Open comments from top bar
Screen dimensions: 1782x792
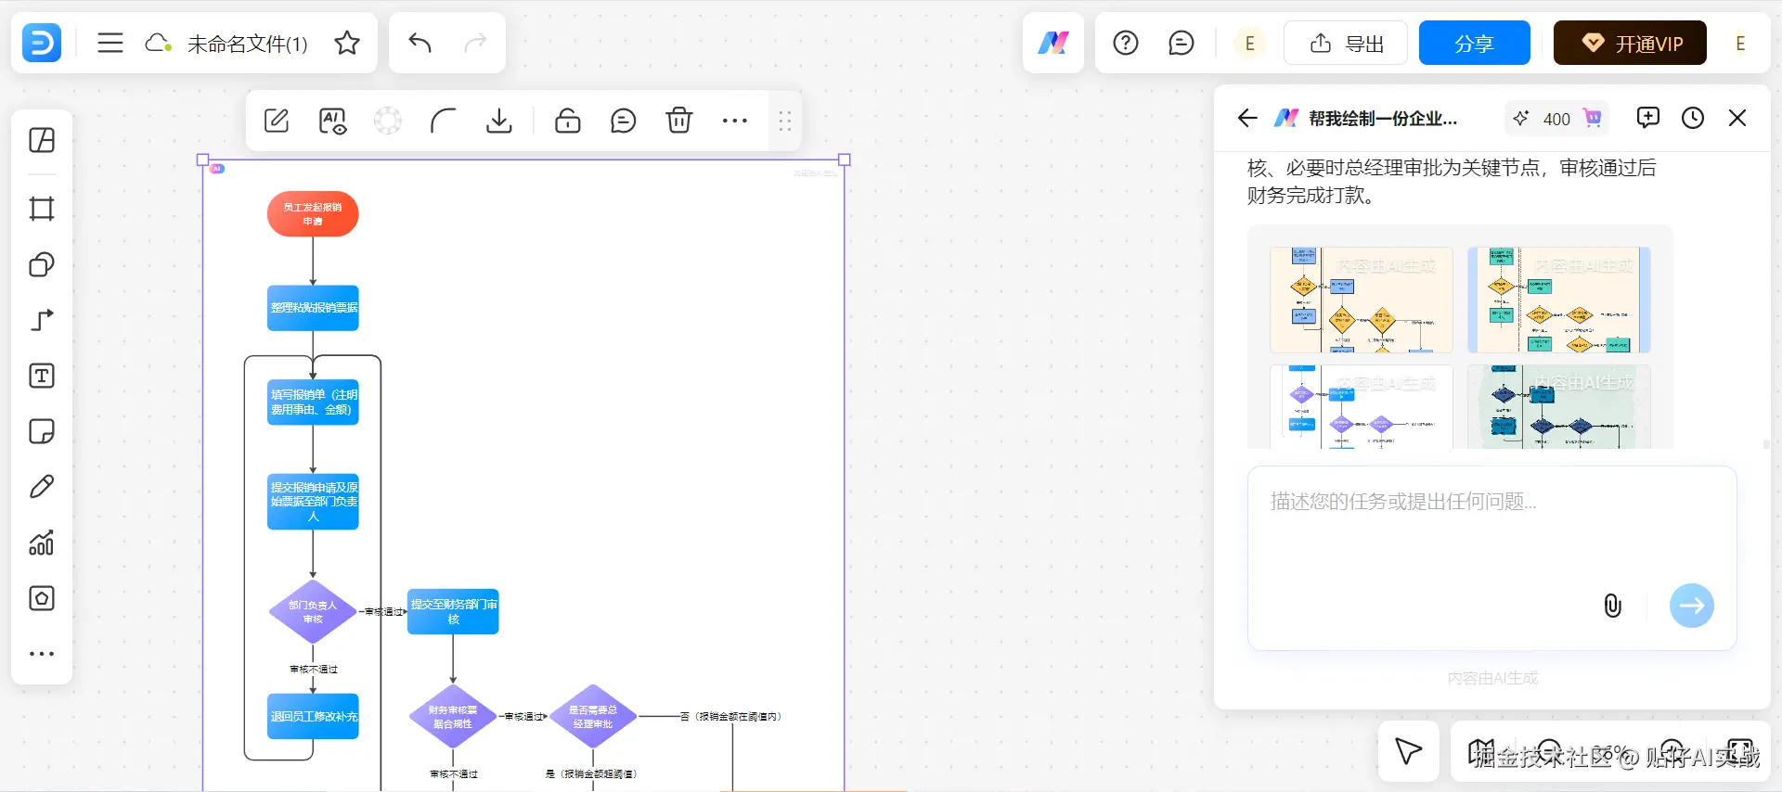[x=1182, y=43]
